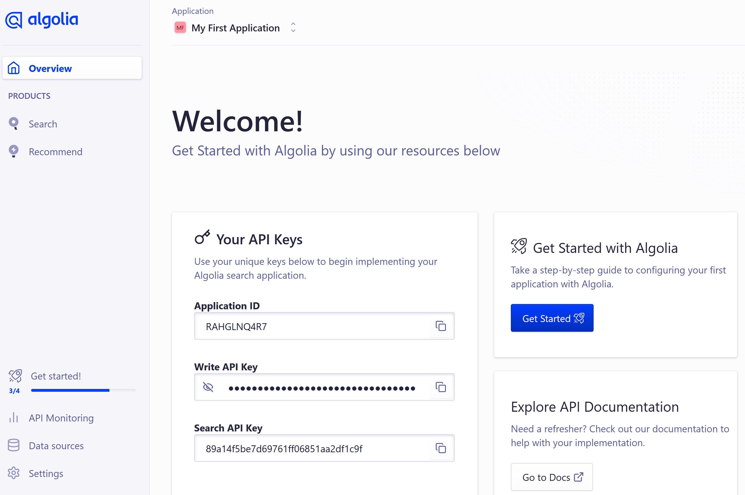
Task: Click the 3/4 progress label
Action: [x=14, y=391]
